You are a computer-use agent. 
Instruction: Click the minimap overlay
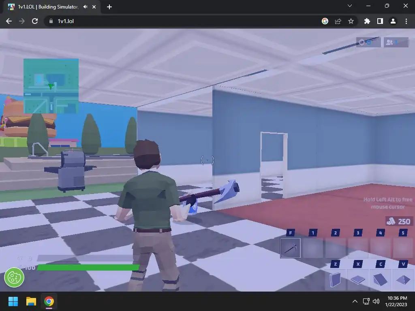click(x=51, y=86)
